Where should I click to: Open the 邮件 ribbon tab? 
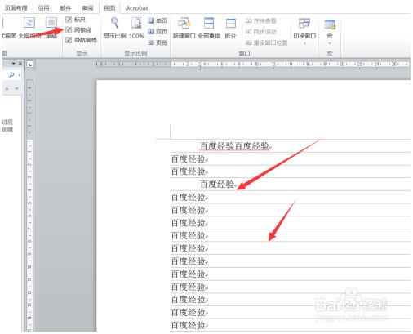[x=65, y=8]
